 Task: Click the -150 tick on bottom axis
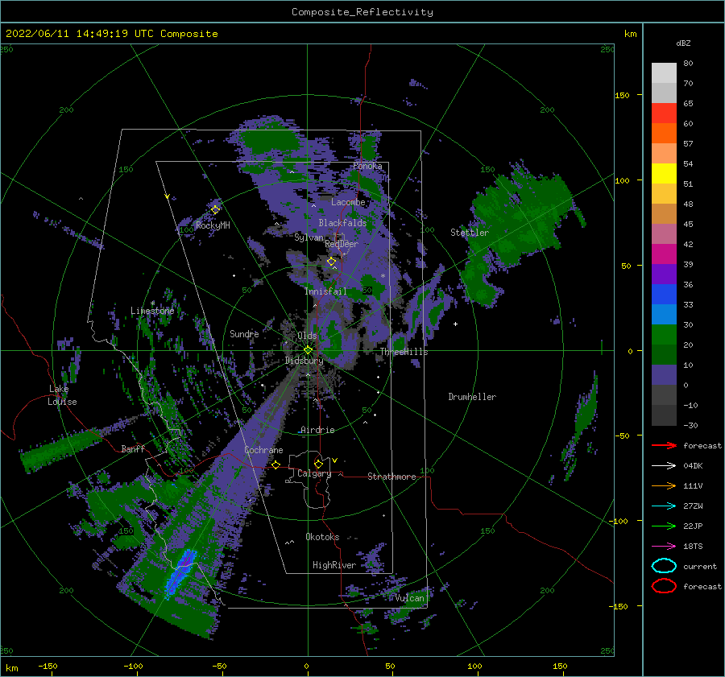pos(48,667)
